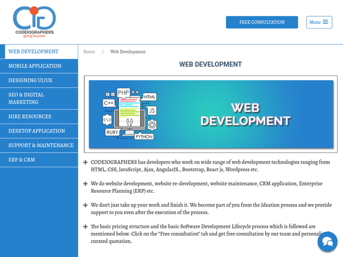Open the ERP & CRM sidebar item

pyautogui.click(x=39, y=160)
